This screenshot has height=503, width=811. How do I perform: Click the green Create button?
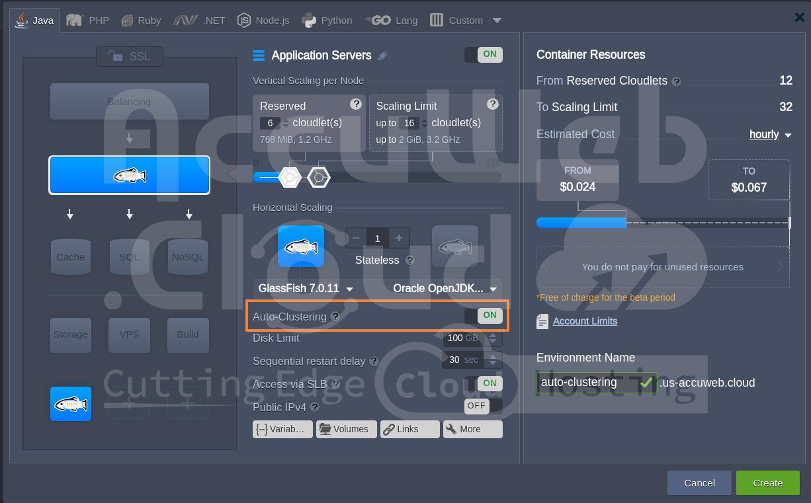(767, 483)
